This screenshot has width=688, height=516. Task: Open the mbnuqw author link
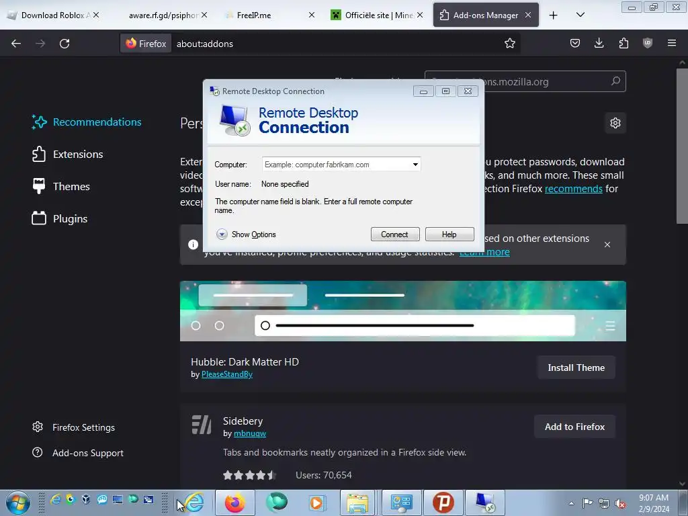(x=250, y=433)
